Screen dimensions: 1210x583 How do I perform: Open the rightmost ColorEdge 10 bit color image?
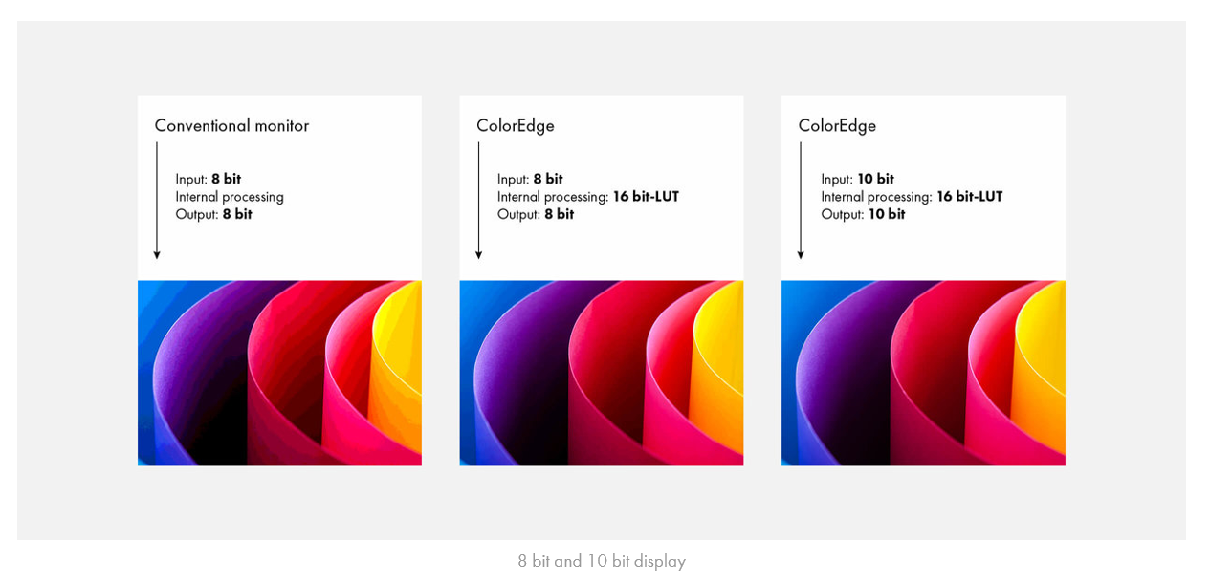click(x=923, y=373)
